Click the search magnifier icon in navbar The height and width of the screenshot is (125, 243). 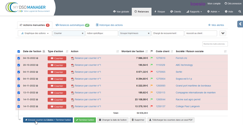point(240,12)
